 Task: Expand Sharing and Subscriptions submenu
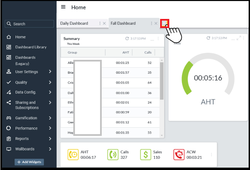click(x=50, y=102)
